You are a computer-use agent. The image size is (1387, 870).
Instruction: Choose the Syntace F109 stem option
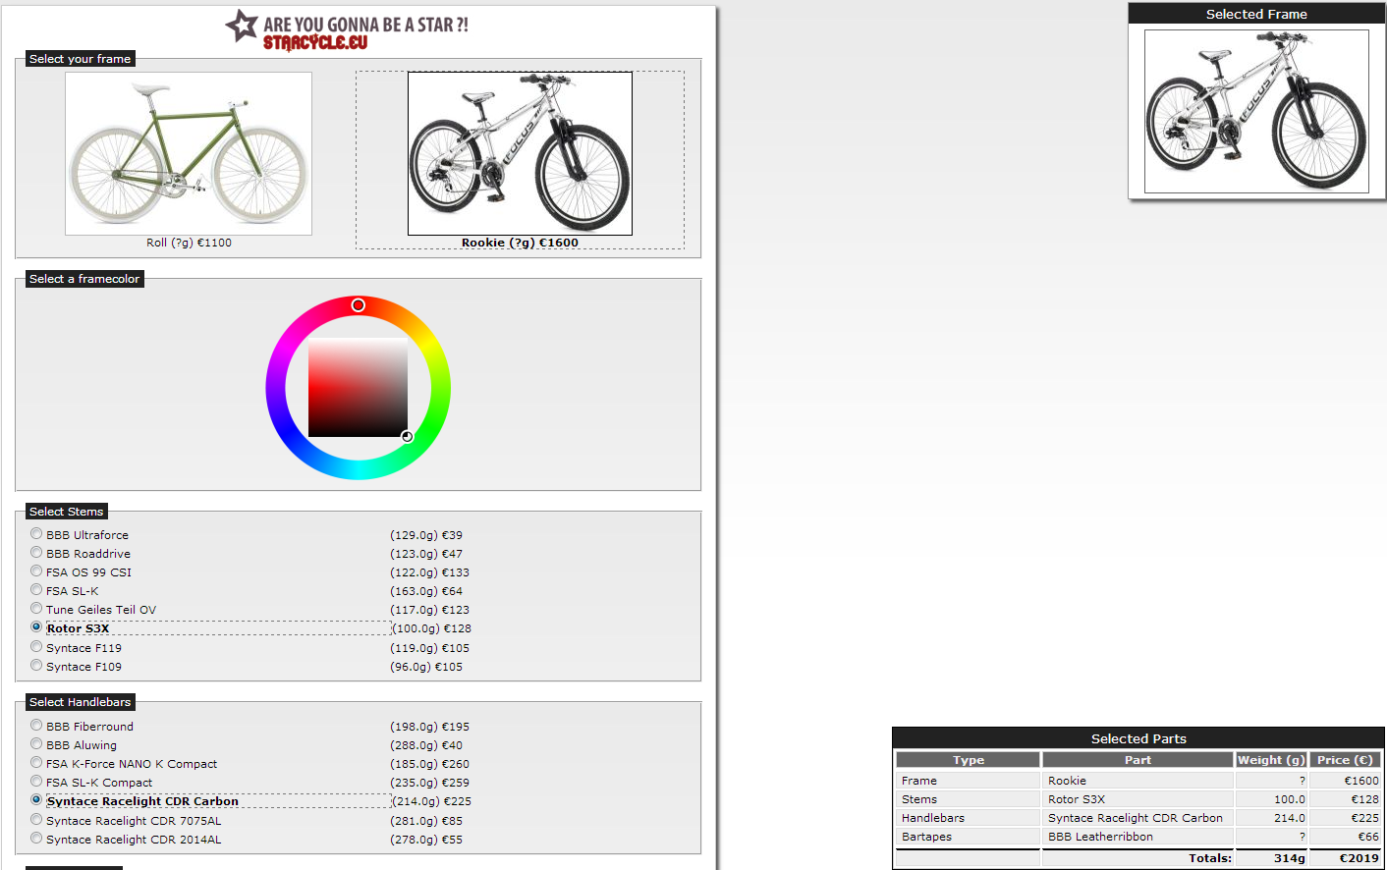pos(36,666)
